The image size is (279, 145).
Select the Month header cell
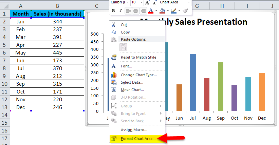21,14
